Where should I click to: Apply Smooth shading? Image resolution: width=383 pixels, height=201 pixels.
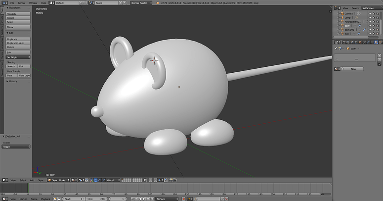[11, 66]
